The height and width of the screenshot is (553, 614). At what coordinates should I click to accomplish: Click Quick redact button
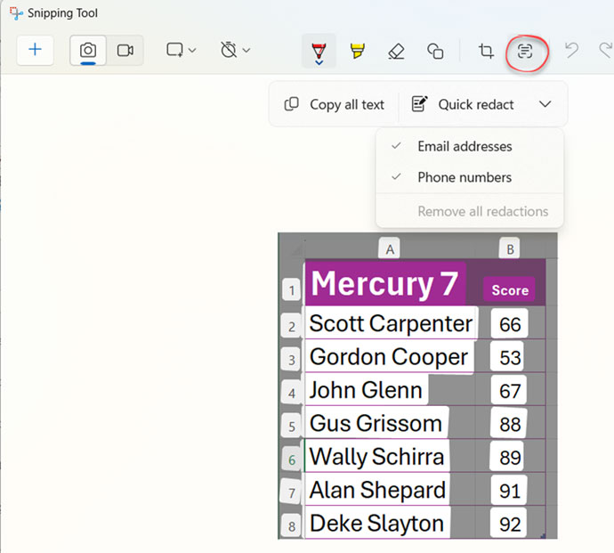tap(463, 104)
